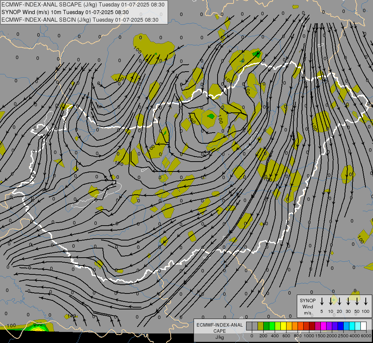
Task: Click the 149 contour value on the map
Action: pyautogui.click(x=72, y=316)
